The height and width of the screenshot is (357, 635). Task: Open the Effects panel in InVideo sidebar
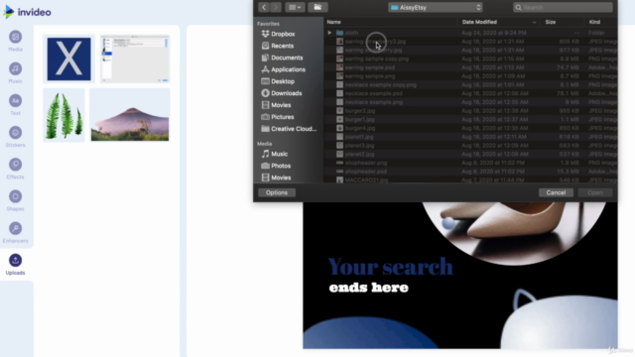[x=16, y=170]
